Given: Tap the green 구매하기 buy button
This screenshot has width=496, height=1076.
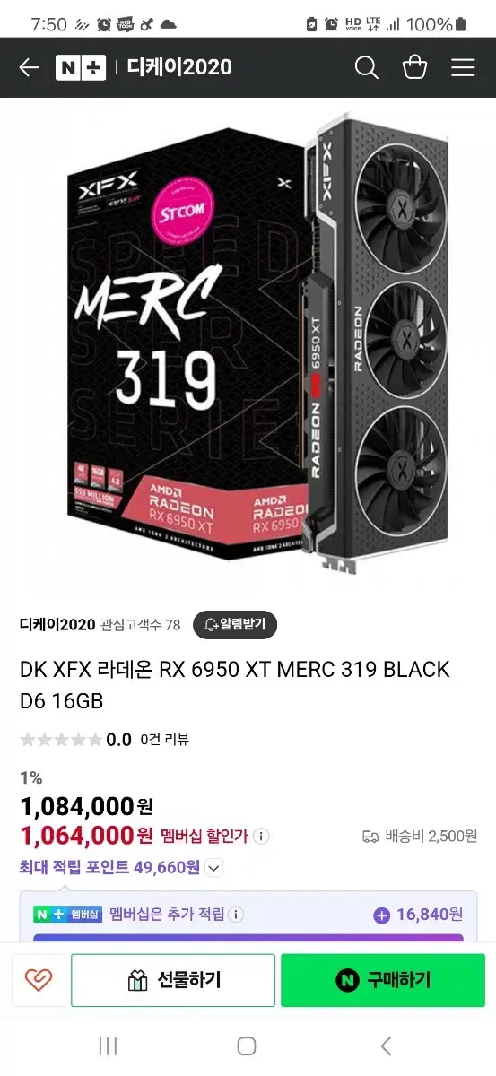Looking at the screenshot, I should point(383,980).
